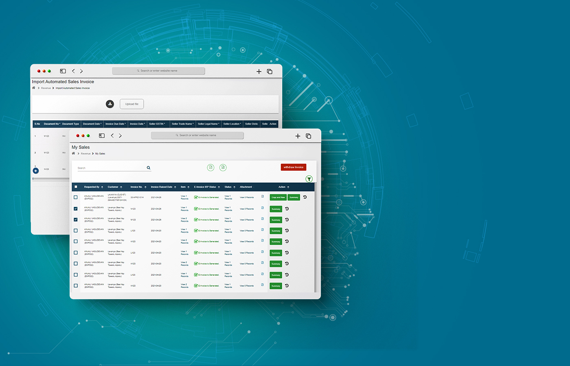Show tab overview in the My Sales window
This screenshot has height=366, width=570.
point(309,136)
